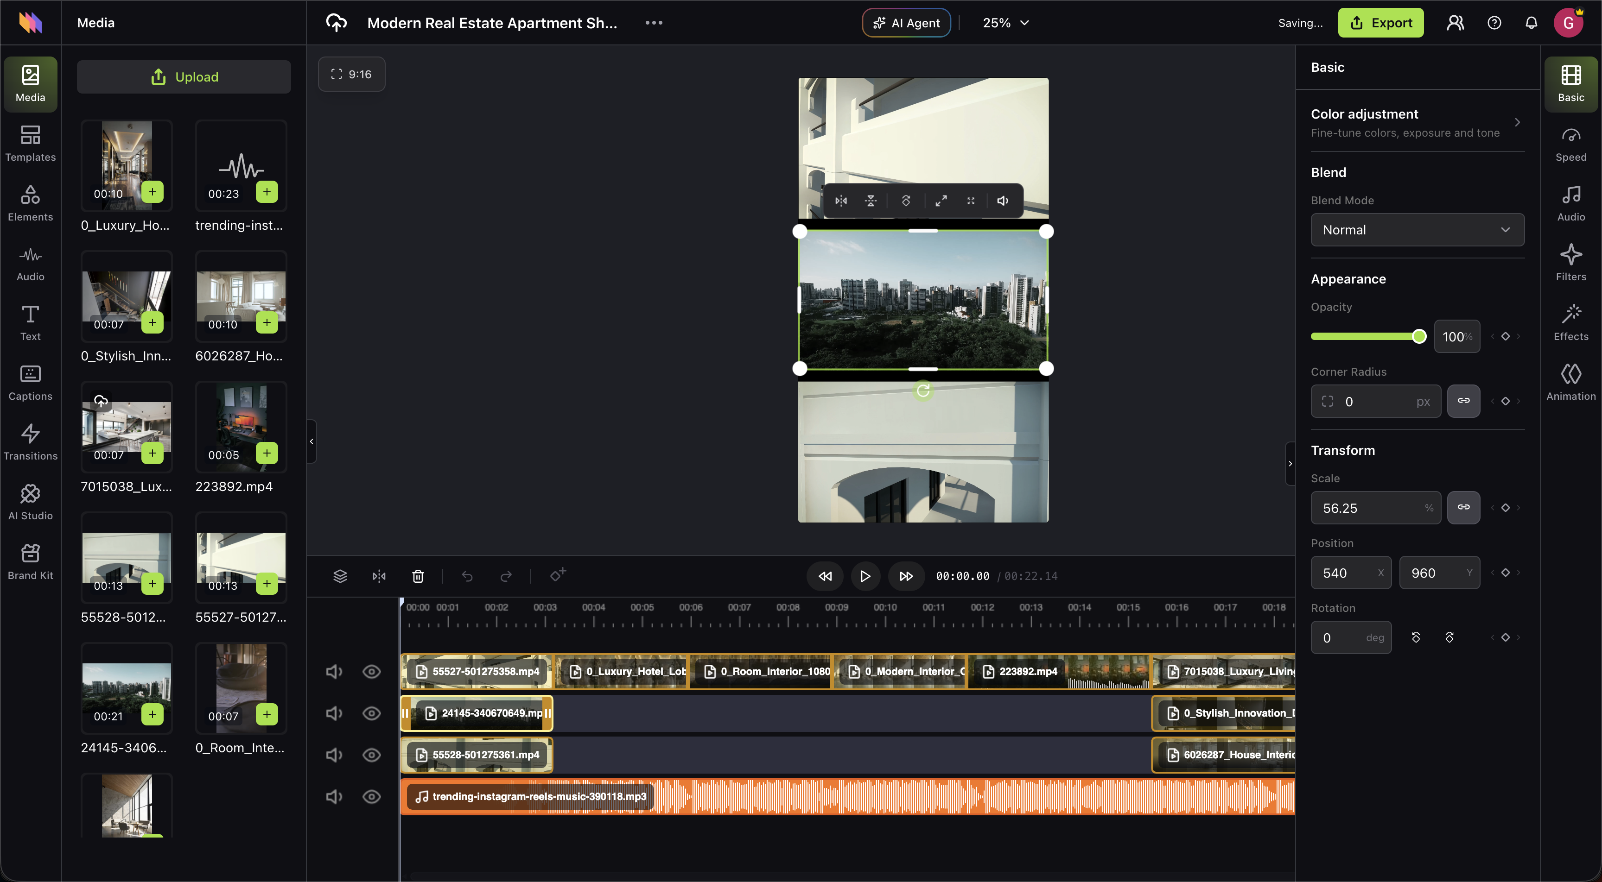Click the delete trash icon in timeline toolbar

tap(418, 576)
